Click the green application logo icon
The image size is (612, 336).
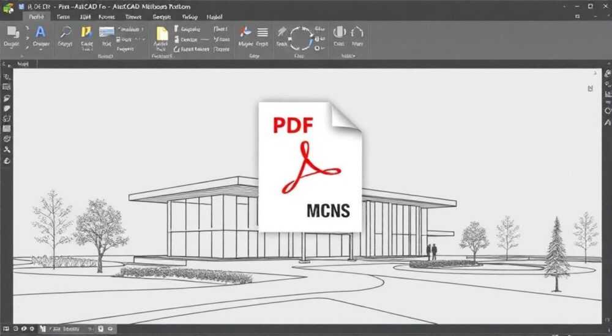pyautogui.click(x=8, y=7)
